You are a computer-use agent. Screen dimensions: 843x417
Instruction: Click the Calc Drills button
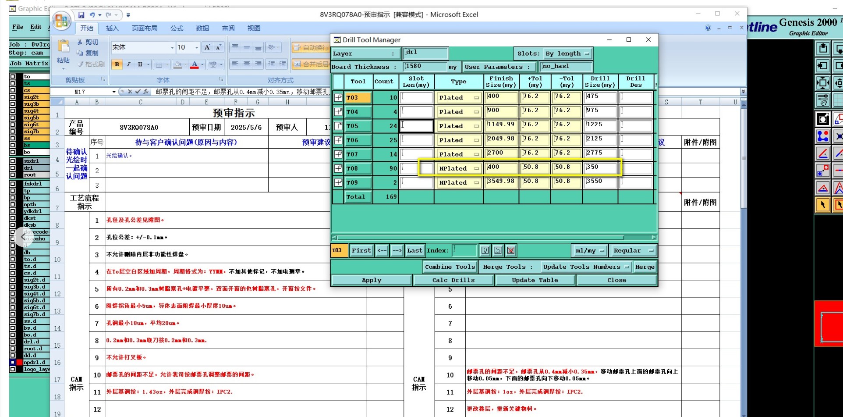(x=453, y=280)
